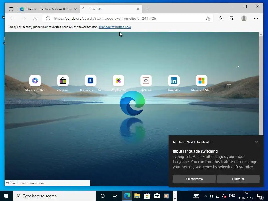Click taskbar toolbar scroll down arrow

[x=175, y=199]
